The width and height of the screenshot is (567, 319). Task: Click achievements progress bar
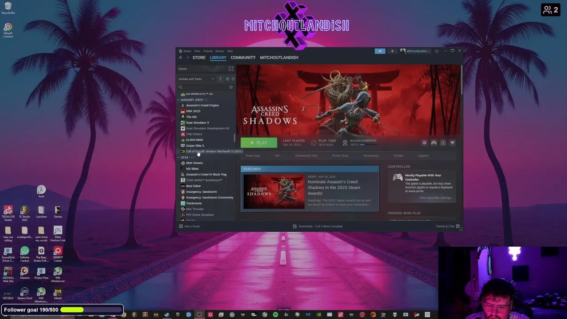pos(368,145)
